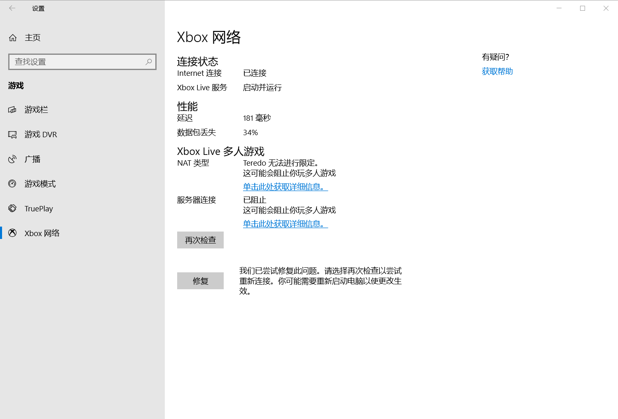This screenshot has height=419, width=618.
Task: Click the 游戏栏 game bar icon
Action: click(x=12, y=110)
